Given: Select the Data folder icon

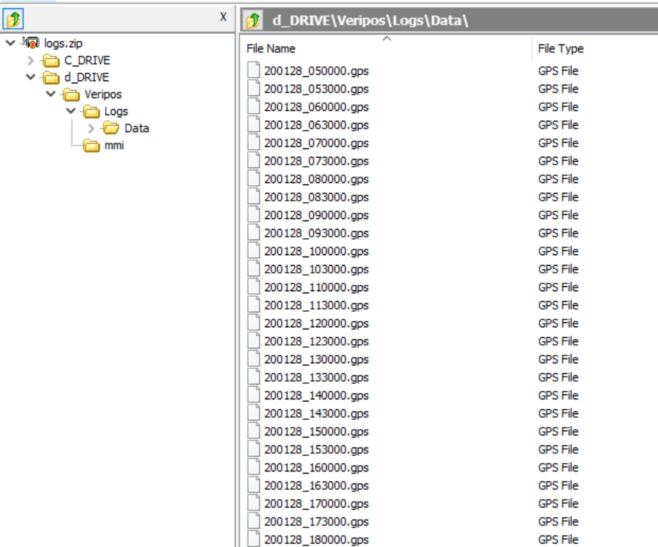Looking at the screenshot, I should (111, 128).
